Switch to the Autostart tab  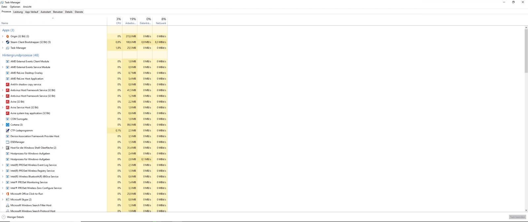(x=46, y=12)
